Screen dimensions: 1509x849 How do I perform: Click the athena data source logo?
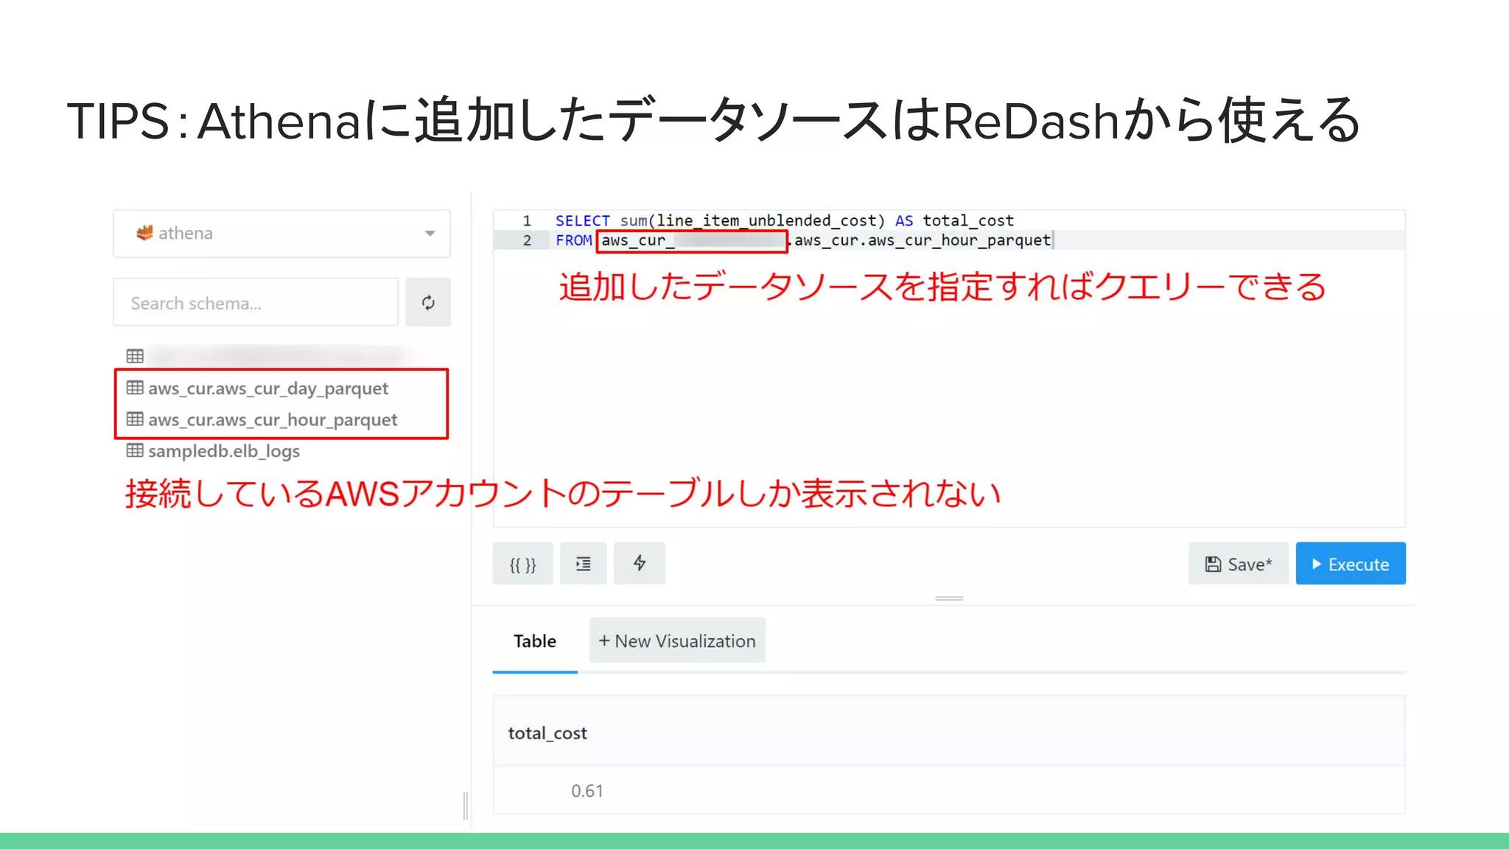click(x=144, y=233)
